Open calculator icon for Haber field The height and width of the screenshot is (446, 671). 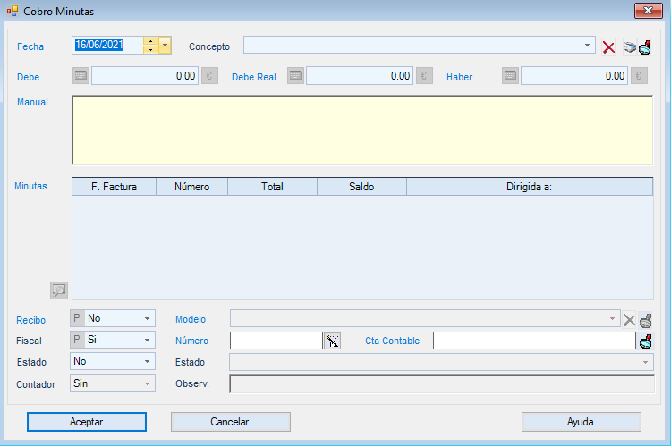[510, 76]
